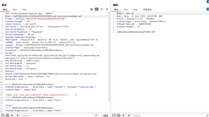209x117 pixels.
Task: Toggle the hidden characters eye icon in request
Action: click(x=91, y=9)
